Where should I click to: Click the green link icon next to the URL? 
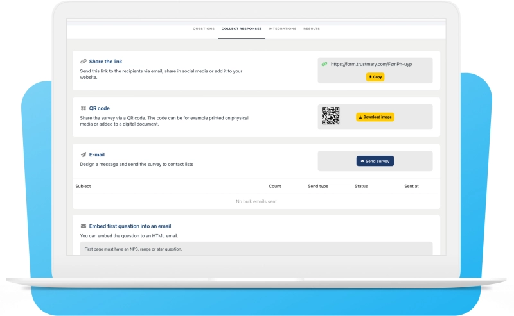click(x=324, y=64)
